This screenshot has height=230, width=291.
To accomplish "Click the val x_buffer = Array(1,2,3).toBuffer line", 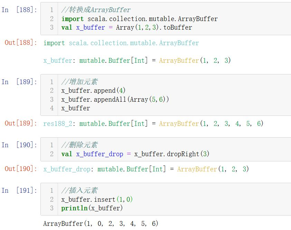I will (127, 28).
